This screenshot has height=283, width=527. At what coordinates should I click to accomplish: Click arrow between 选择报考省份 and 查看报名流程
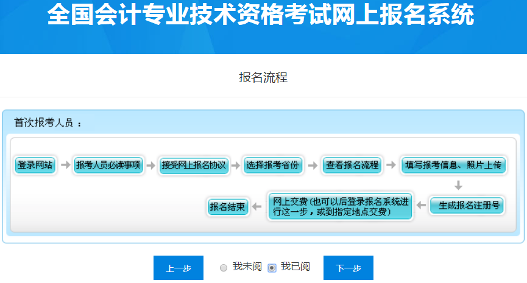pos(312,166)
